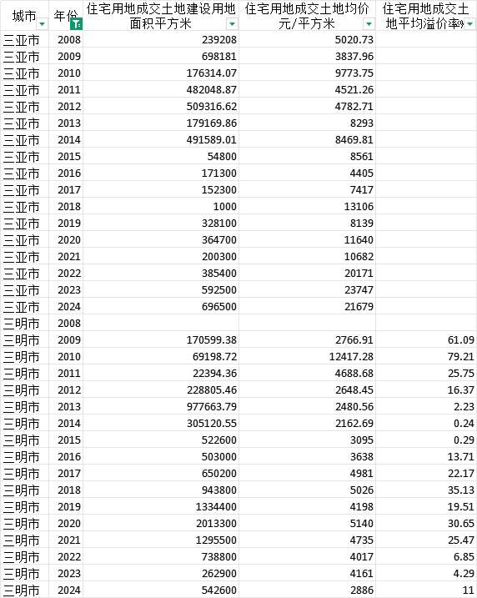This screenshot has width=477, height=598.
Task: Select year cell 2024 for 三明市
Action: click(66, 590)
